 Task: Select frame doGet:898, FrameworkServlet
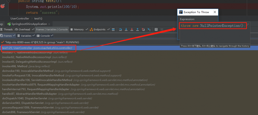click(129, 112)
